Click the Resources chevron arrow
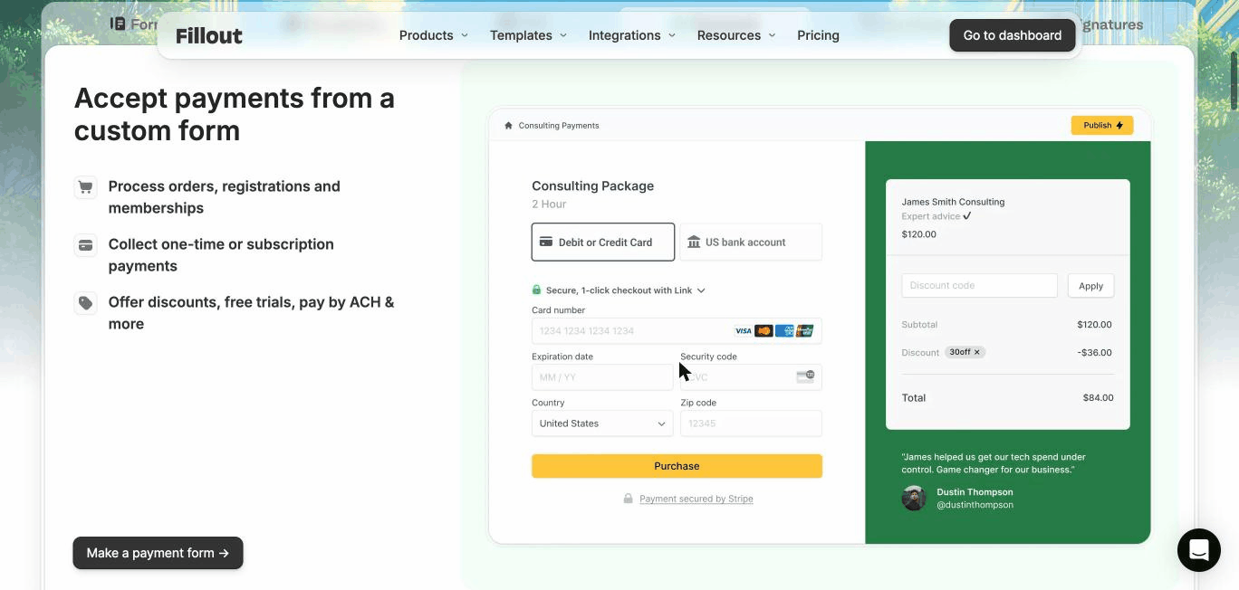Viewport: 1239px width, 590px height. [x=773, y=35]
